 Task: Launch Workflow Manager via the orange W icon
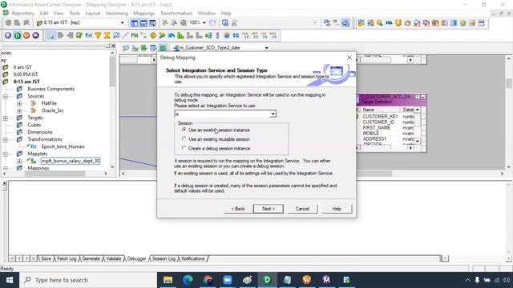[x=26, y=35]
